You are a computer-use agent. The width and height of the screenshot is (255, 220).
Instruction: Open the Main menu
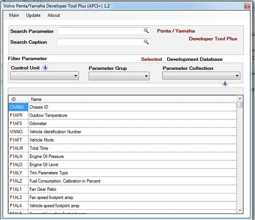coord(14,15)
